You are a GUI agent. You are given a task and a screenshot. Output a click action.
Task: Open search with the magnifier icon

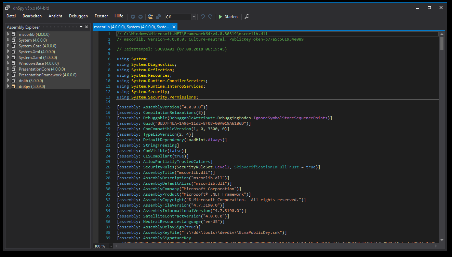(x=247, y=16)
